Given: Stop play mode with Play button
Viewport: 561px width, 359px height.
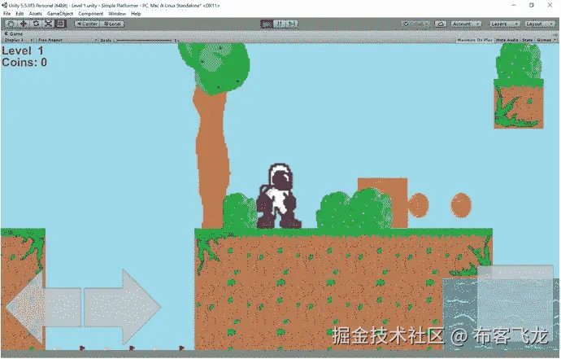Looking at the screenshot, I should [x=267, y=24].
